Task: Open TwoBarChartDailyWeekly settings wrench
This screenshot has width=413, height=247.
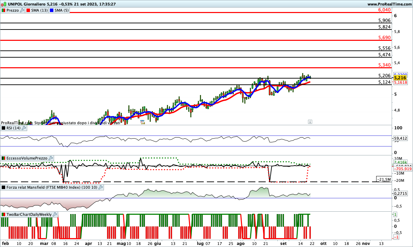Action: coord(55,214)
